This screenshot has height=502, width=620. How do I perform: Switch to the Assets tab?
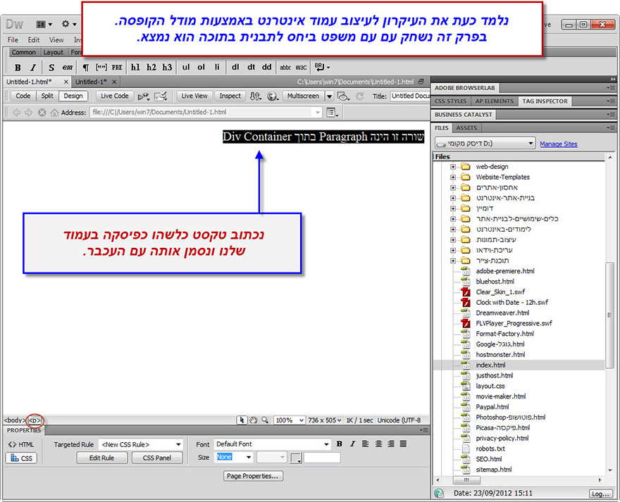pyautogui.click(x=466, y=128)
